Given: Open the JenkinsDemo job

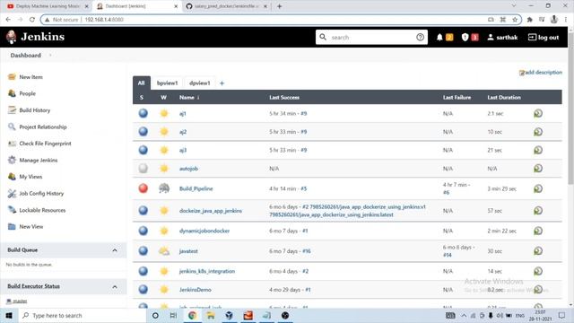Looking at the screenshot, I should pyautogui.click(x=196, y=290).
